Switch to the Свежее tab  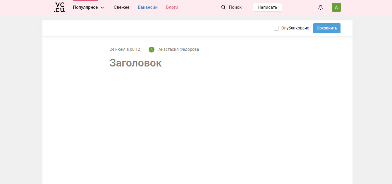(121, 7)
